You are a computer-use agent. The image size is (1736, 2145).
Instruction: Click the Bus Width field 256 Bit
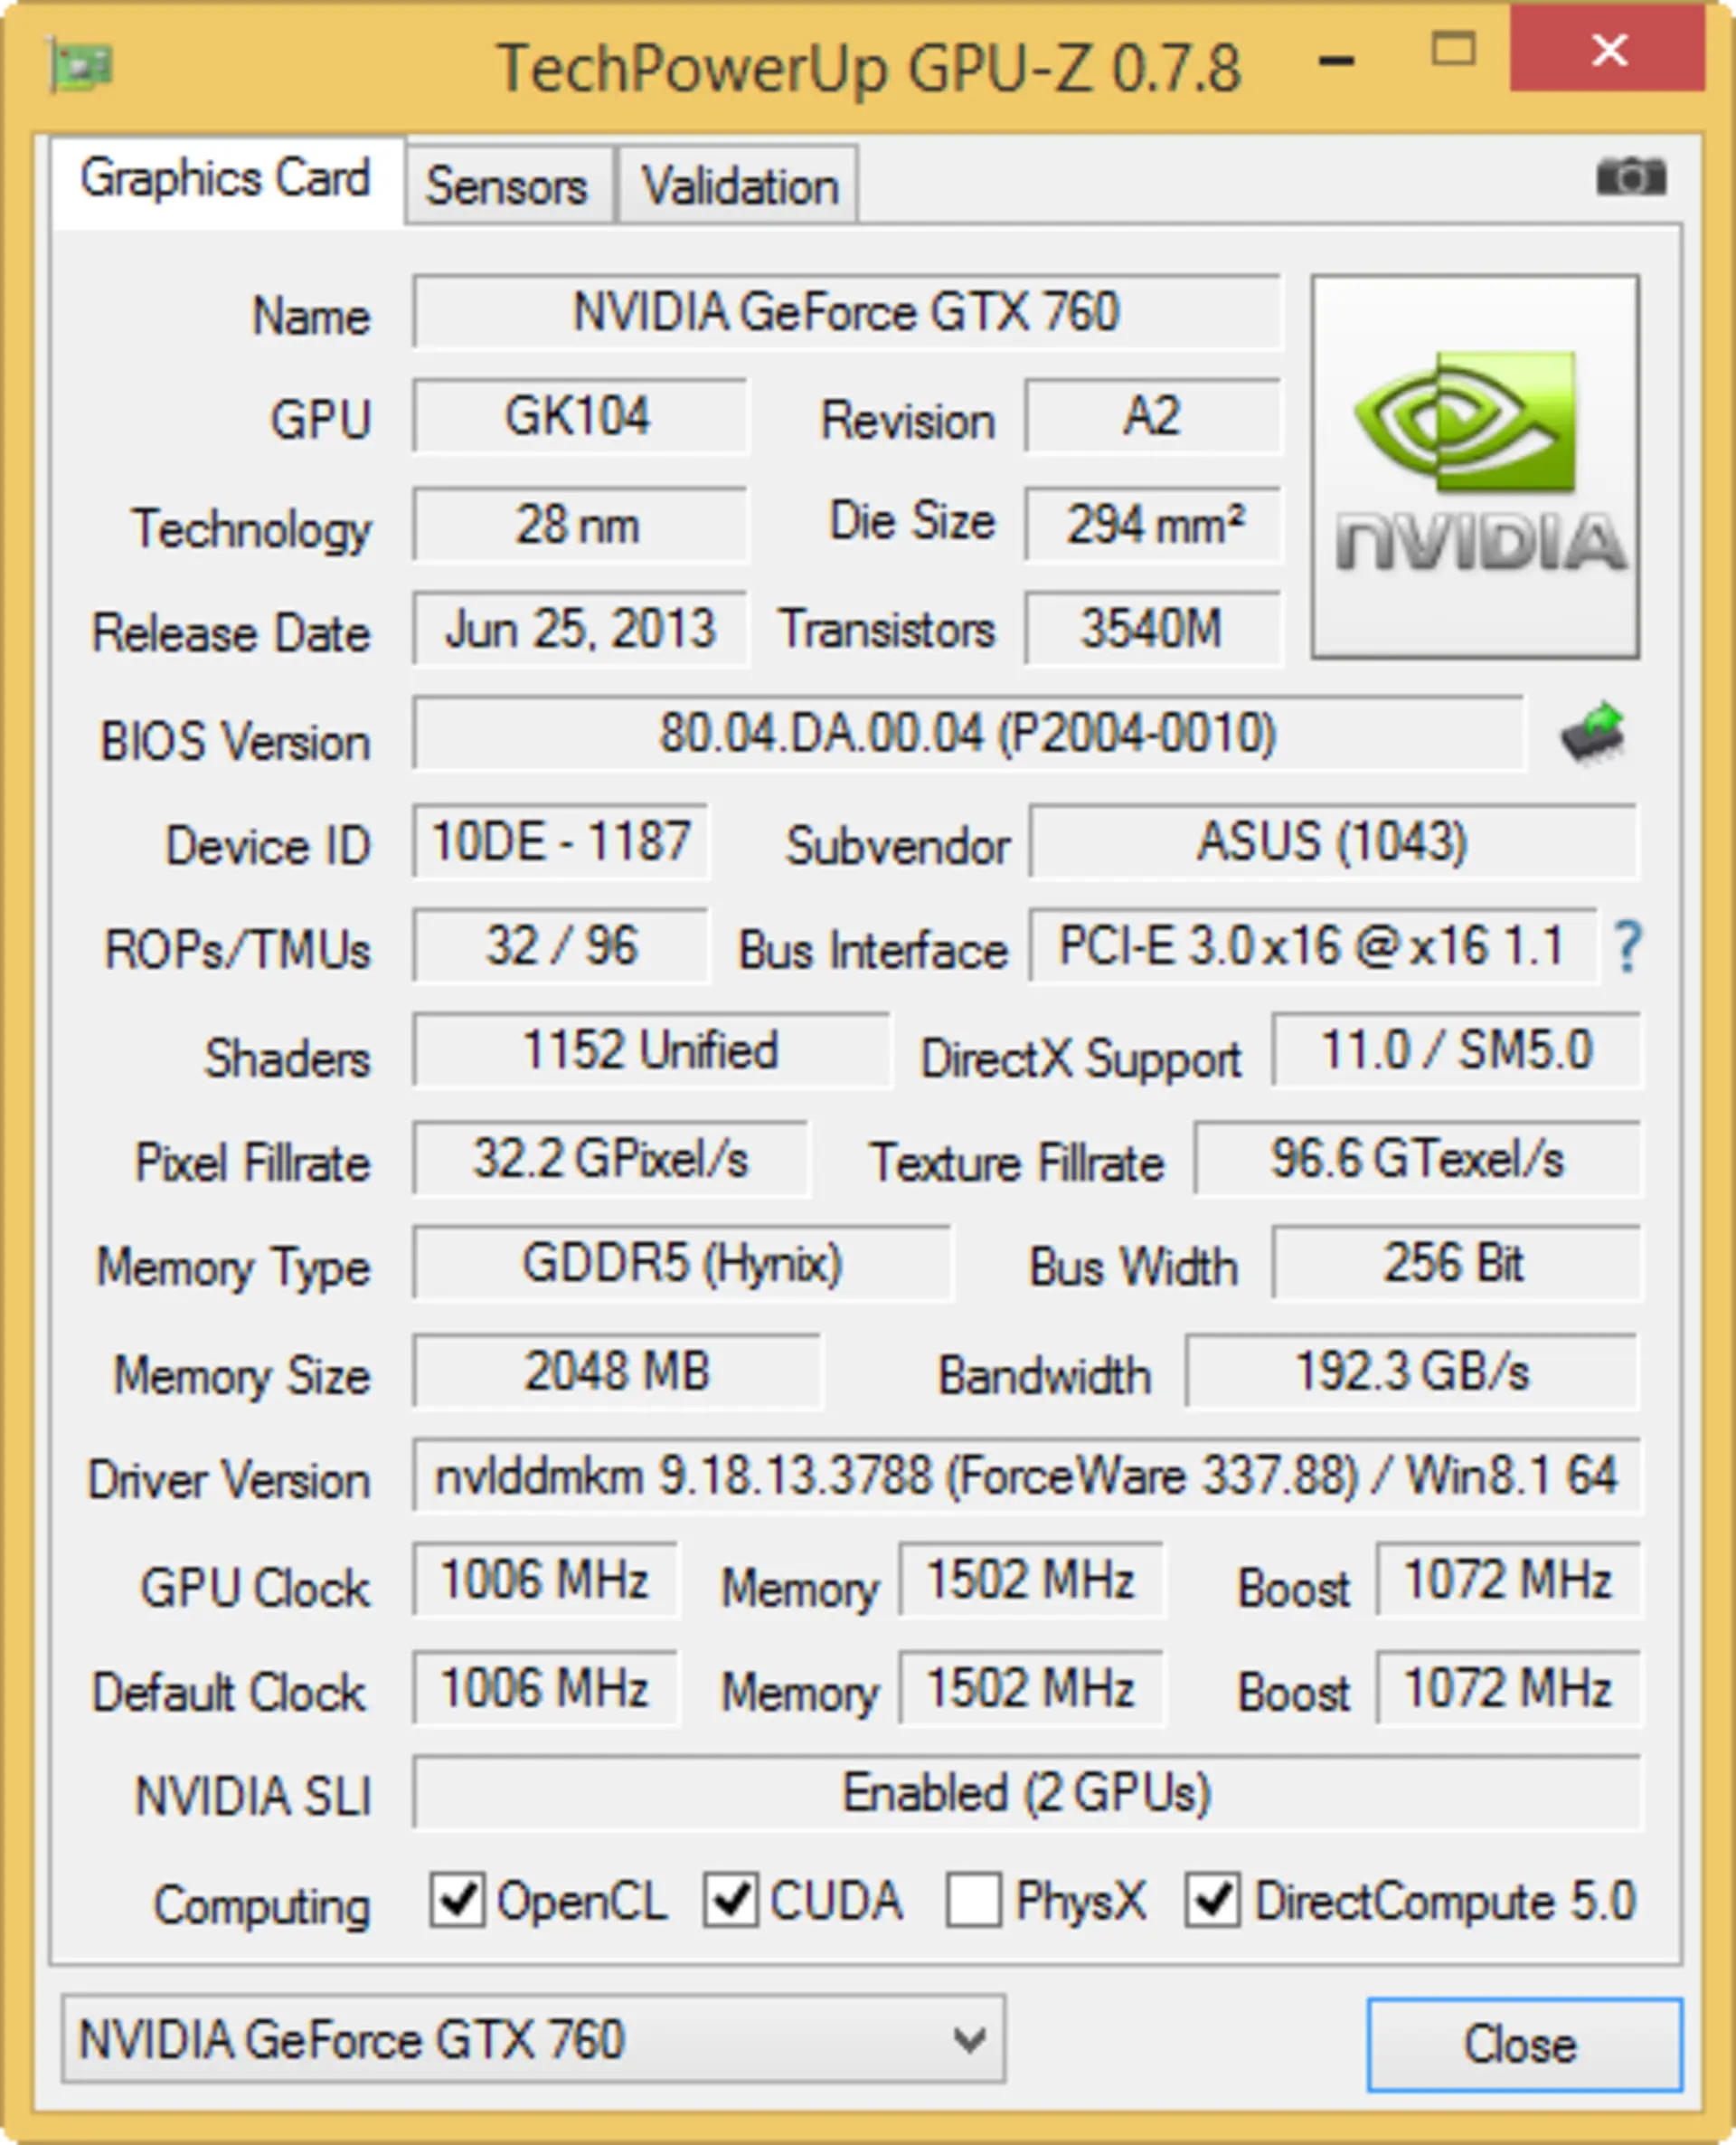coord(1456,1264)
